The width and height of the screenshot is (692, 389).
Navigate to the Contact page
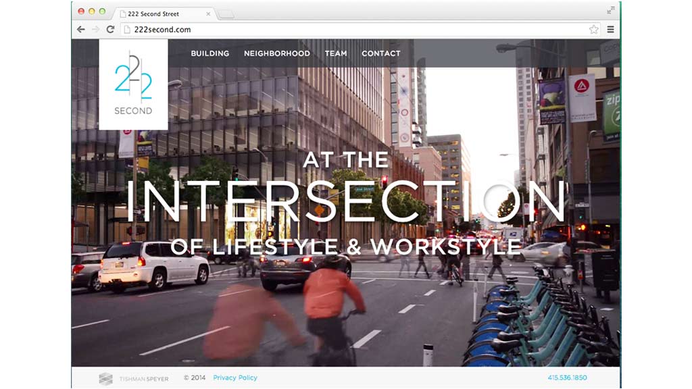point(380,53)
